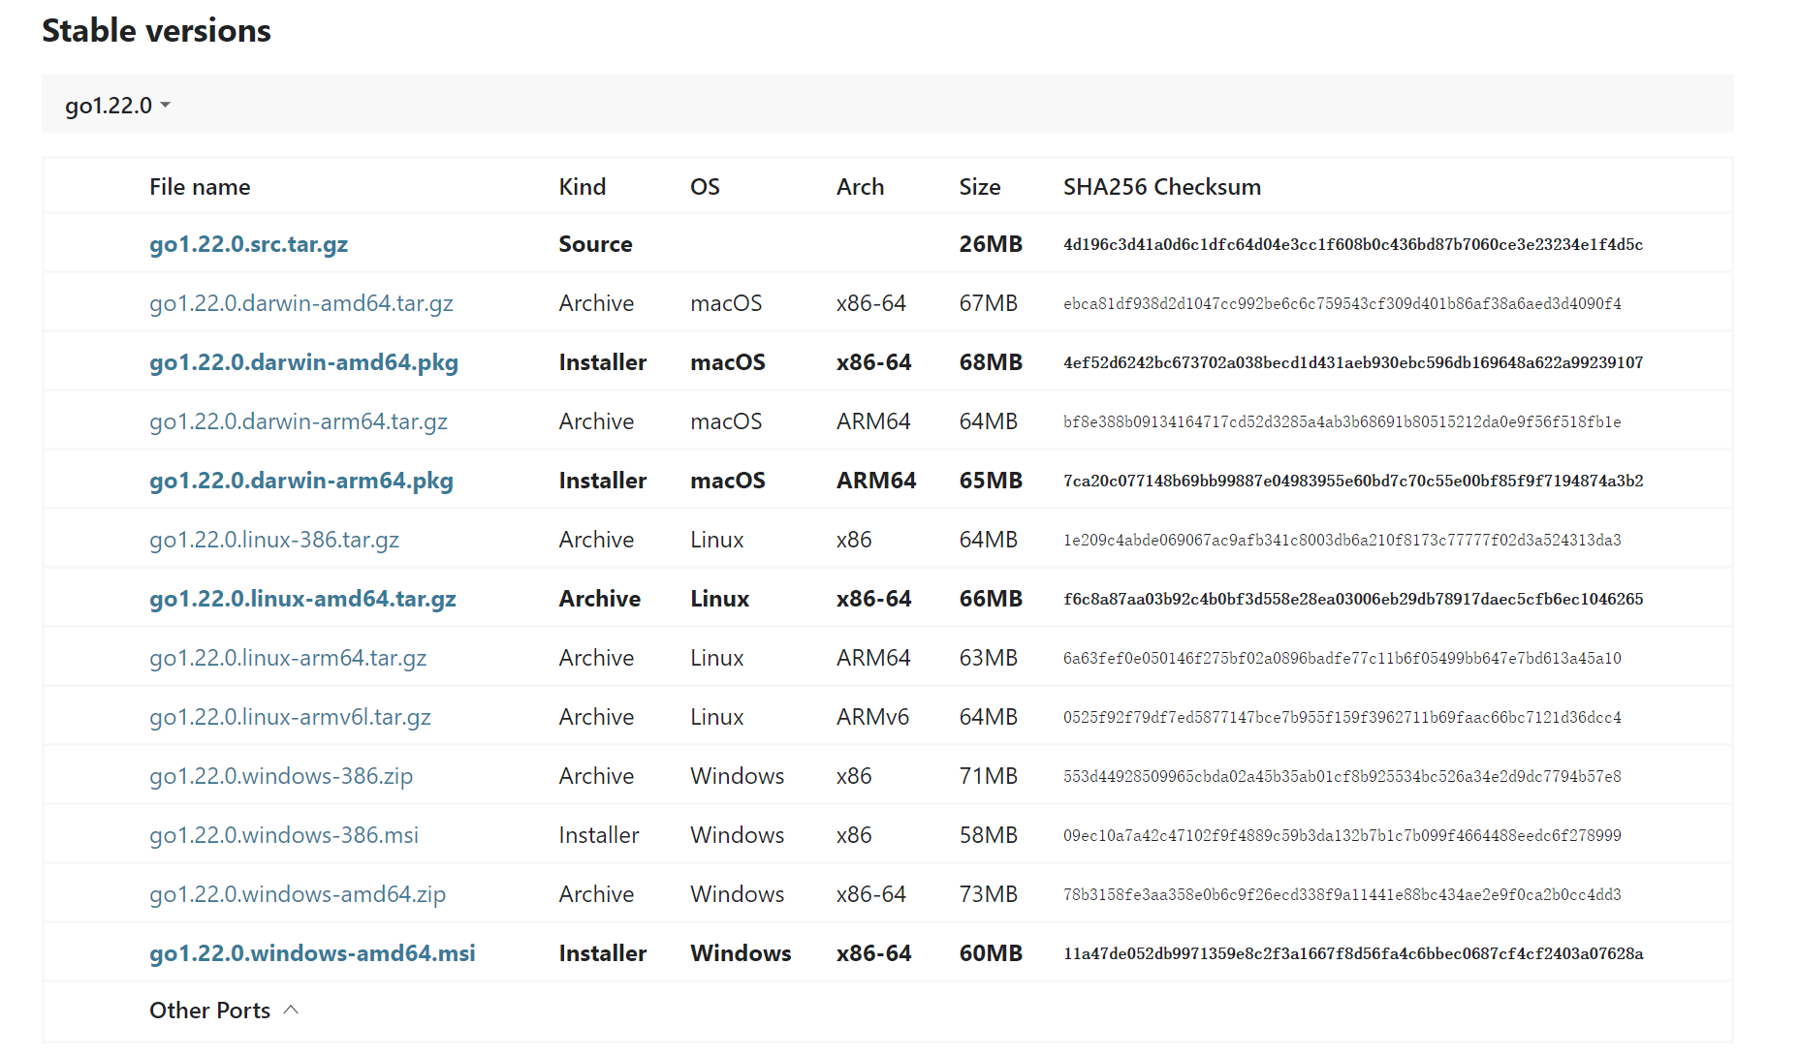Download go1.22.0.linux-amd64.tar.gz archive
Image resolution: width=1800 pixels, height=1058 pixels.
coord(302,599)
